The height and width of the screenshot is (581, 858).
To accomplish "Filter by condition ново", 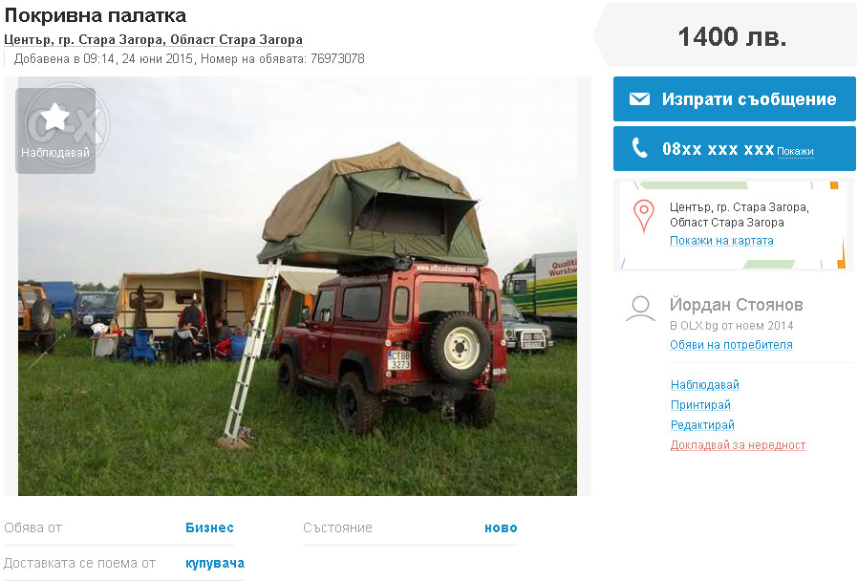I will [501, 528].
